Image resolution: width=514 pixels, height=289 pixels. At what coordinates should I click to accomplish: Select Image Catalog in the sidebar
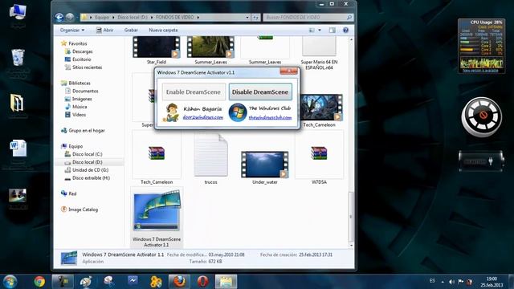(83, 210)
